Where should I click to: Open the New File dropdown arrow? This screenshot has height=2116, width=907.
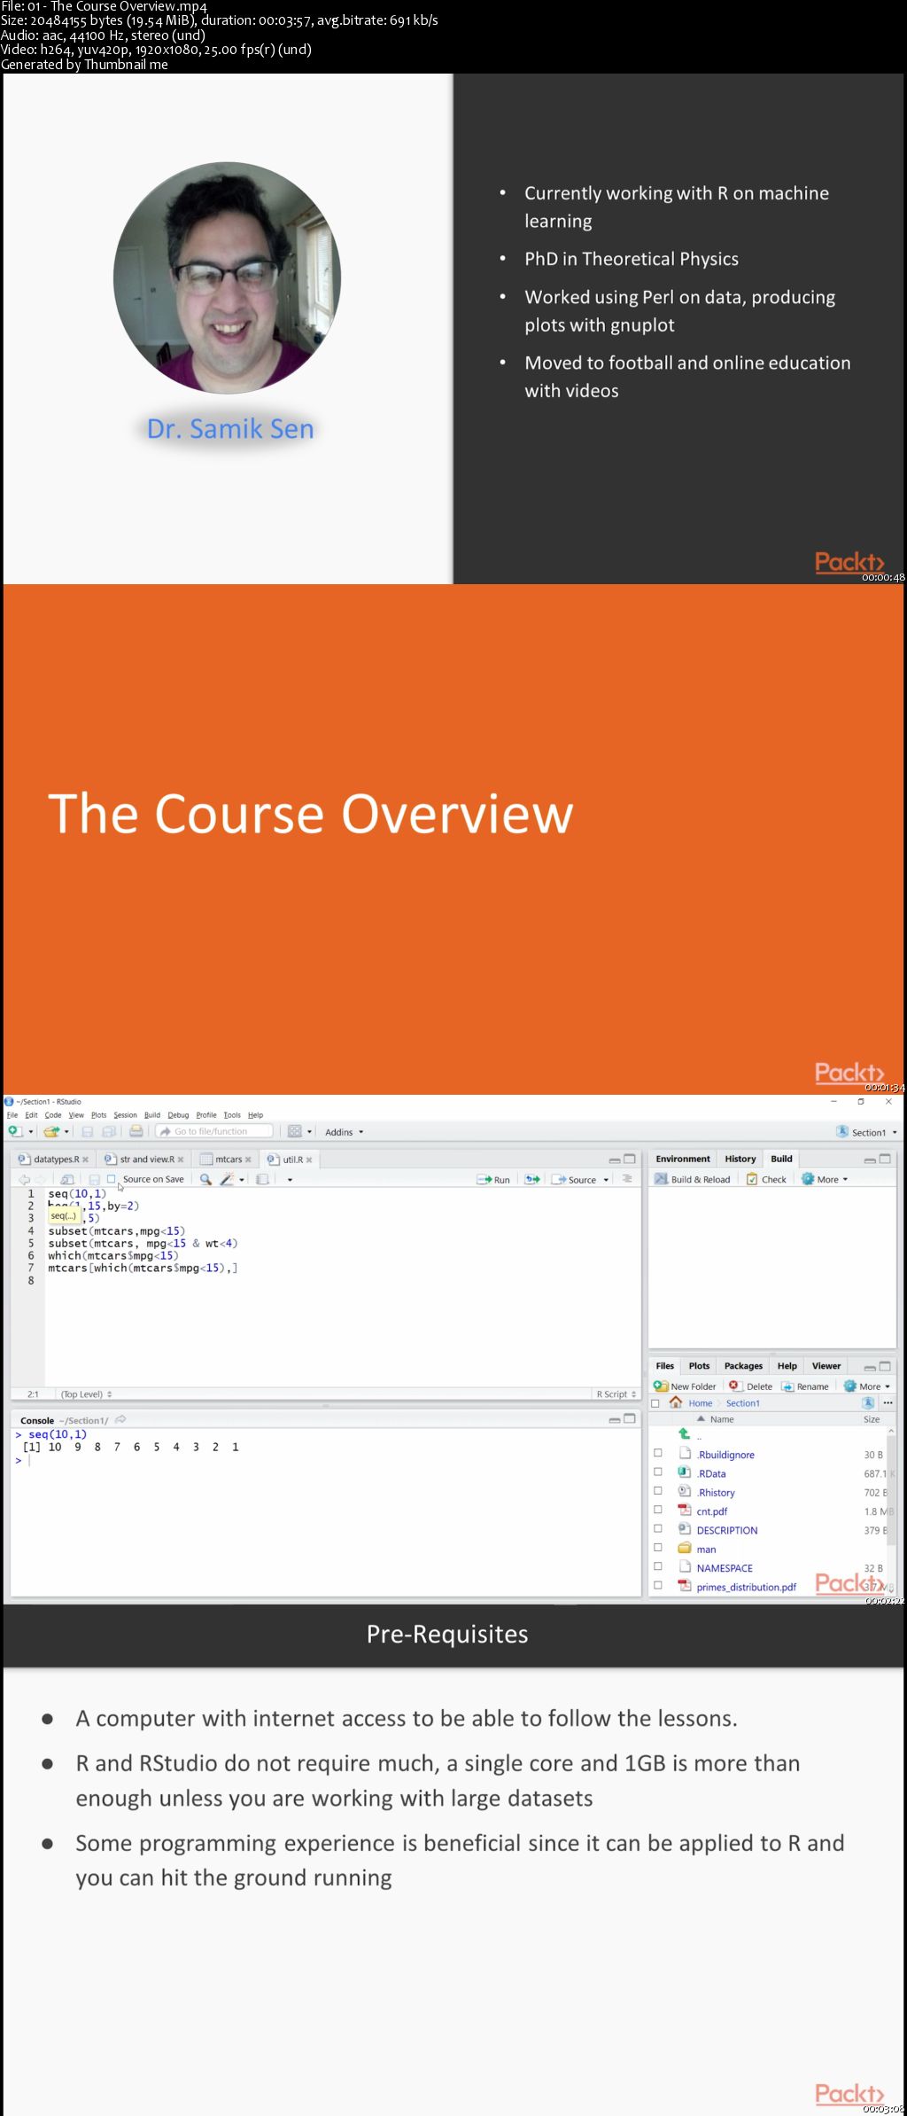31,1132
